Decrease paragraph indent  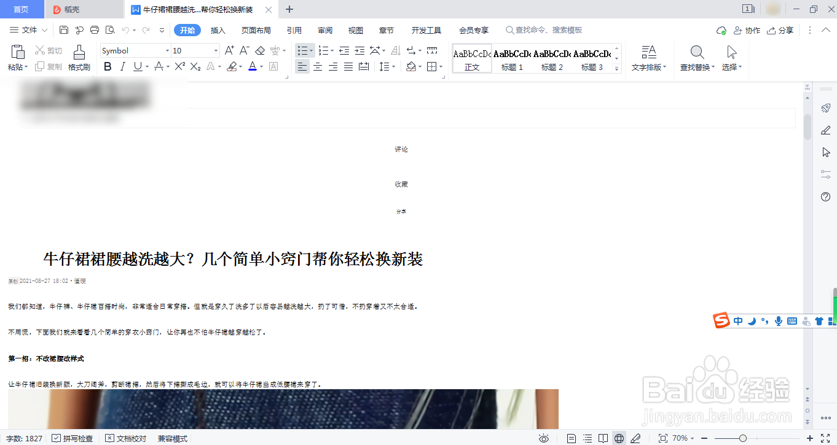344,50
